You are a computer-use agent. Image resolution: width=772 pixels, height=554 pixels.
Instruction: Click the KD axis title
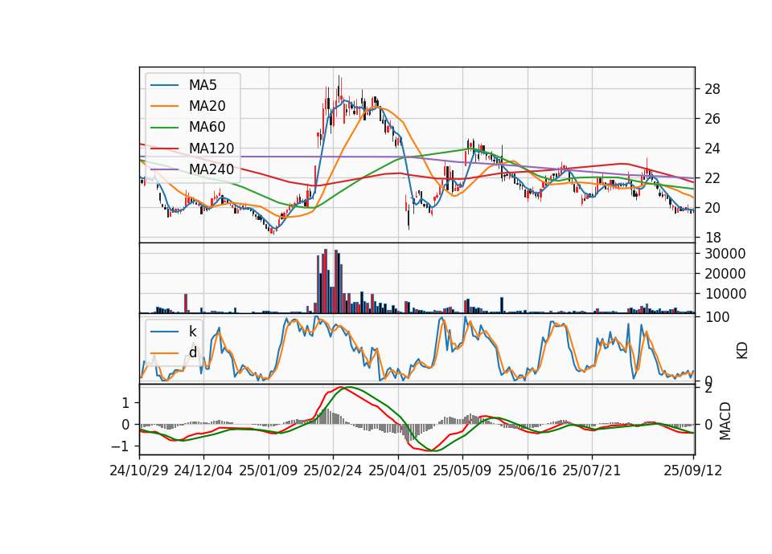[742, 350]
